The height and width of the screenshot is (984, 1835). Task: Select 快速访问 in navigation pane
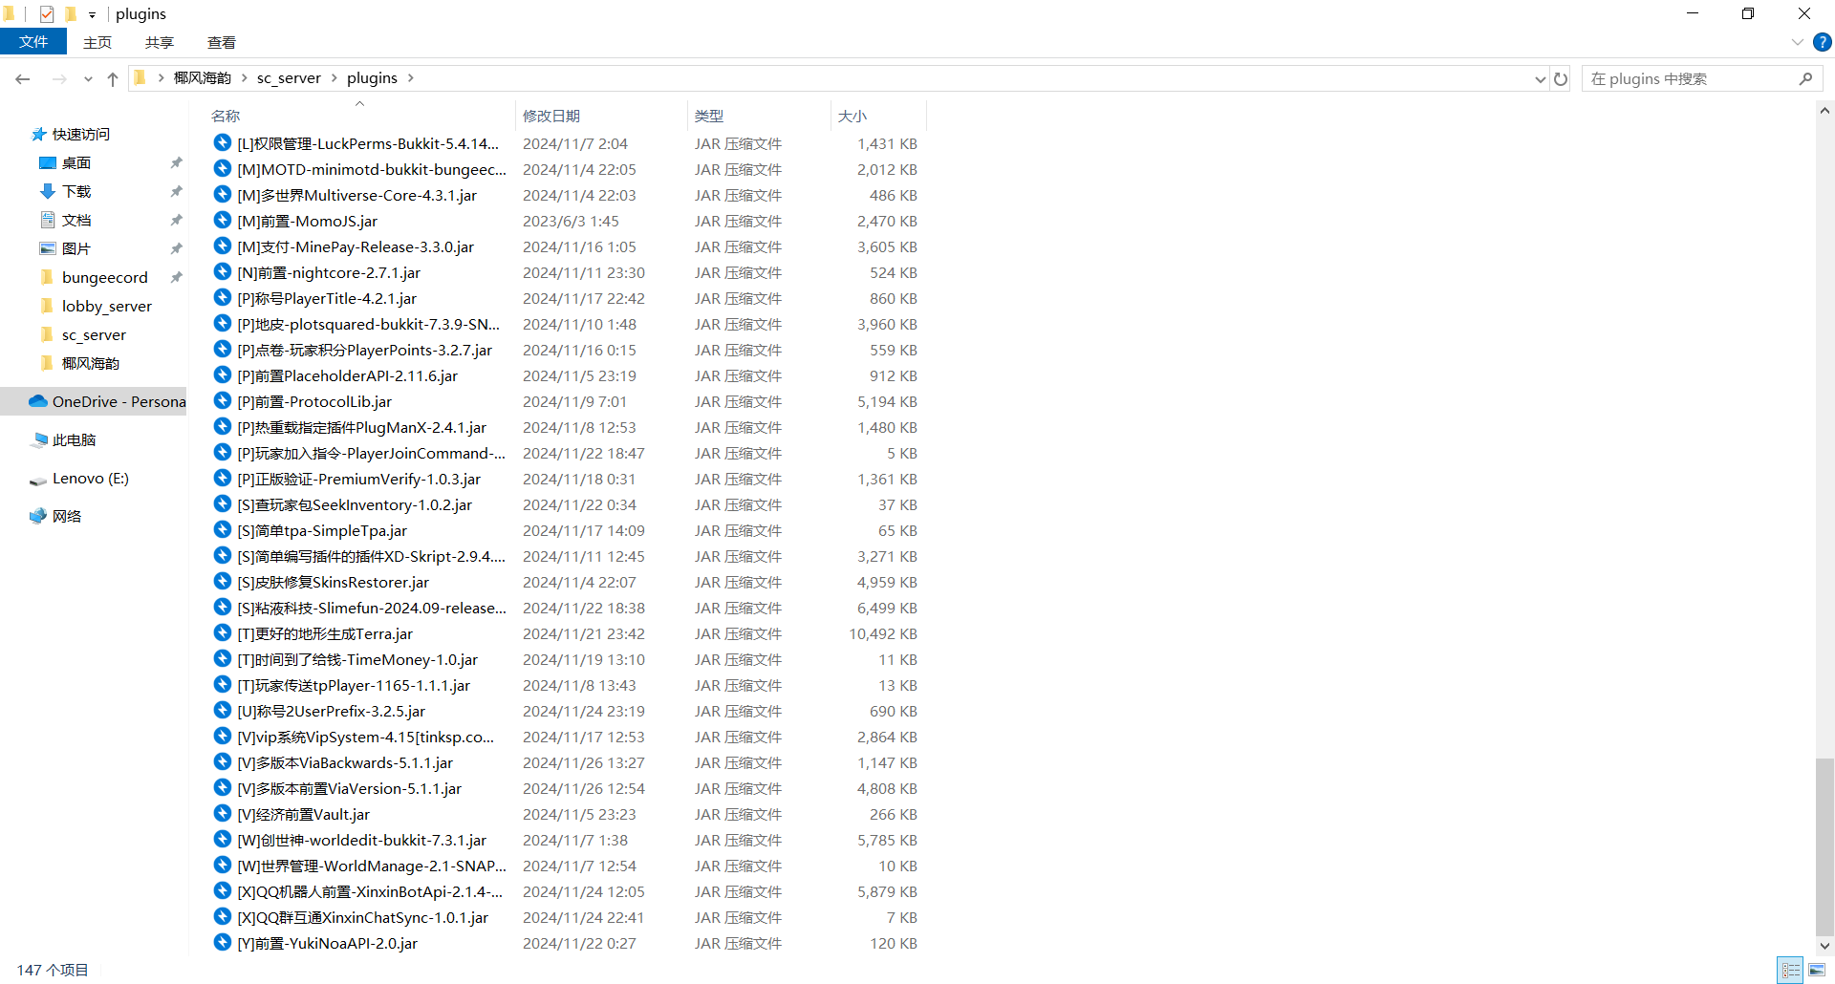pos(80,135)
